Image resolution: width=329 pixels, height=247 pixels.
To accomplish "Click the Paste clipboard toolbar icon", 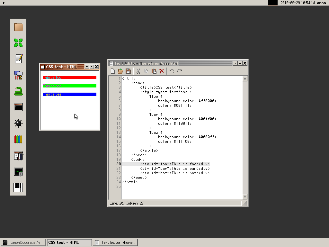I will pos(154,71).
